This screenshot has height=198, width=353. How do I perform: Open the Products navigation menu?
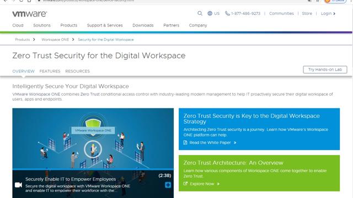68,25
